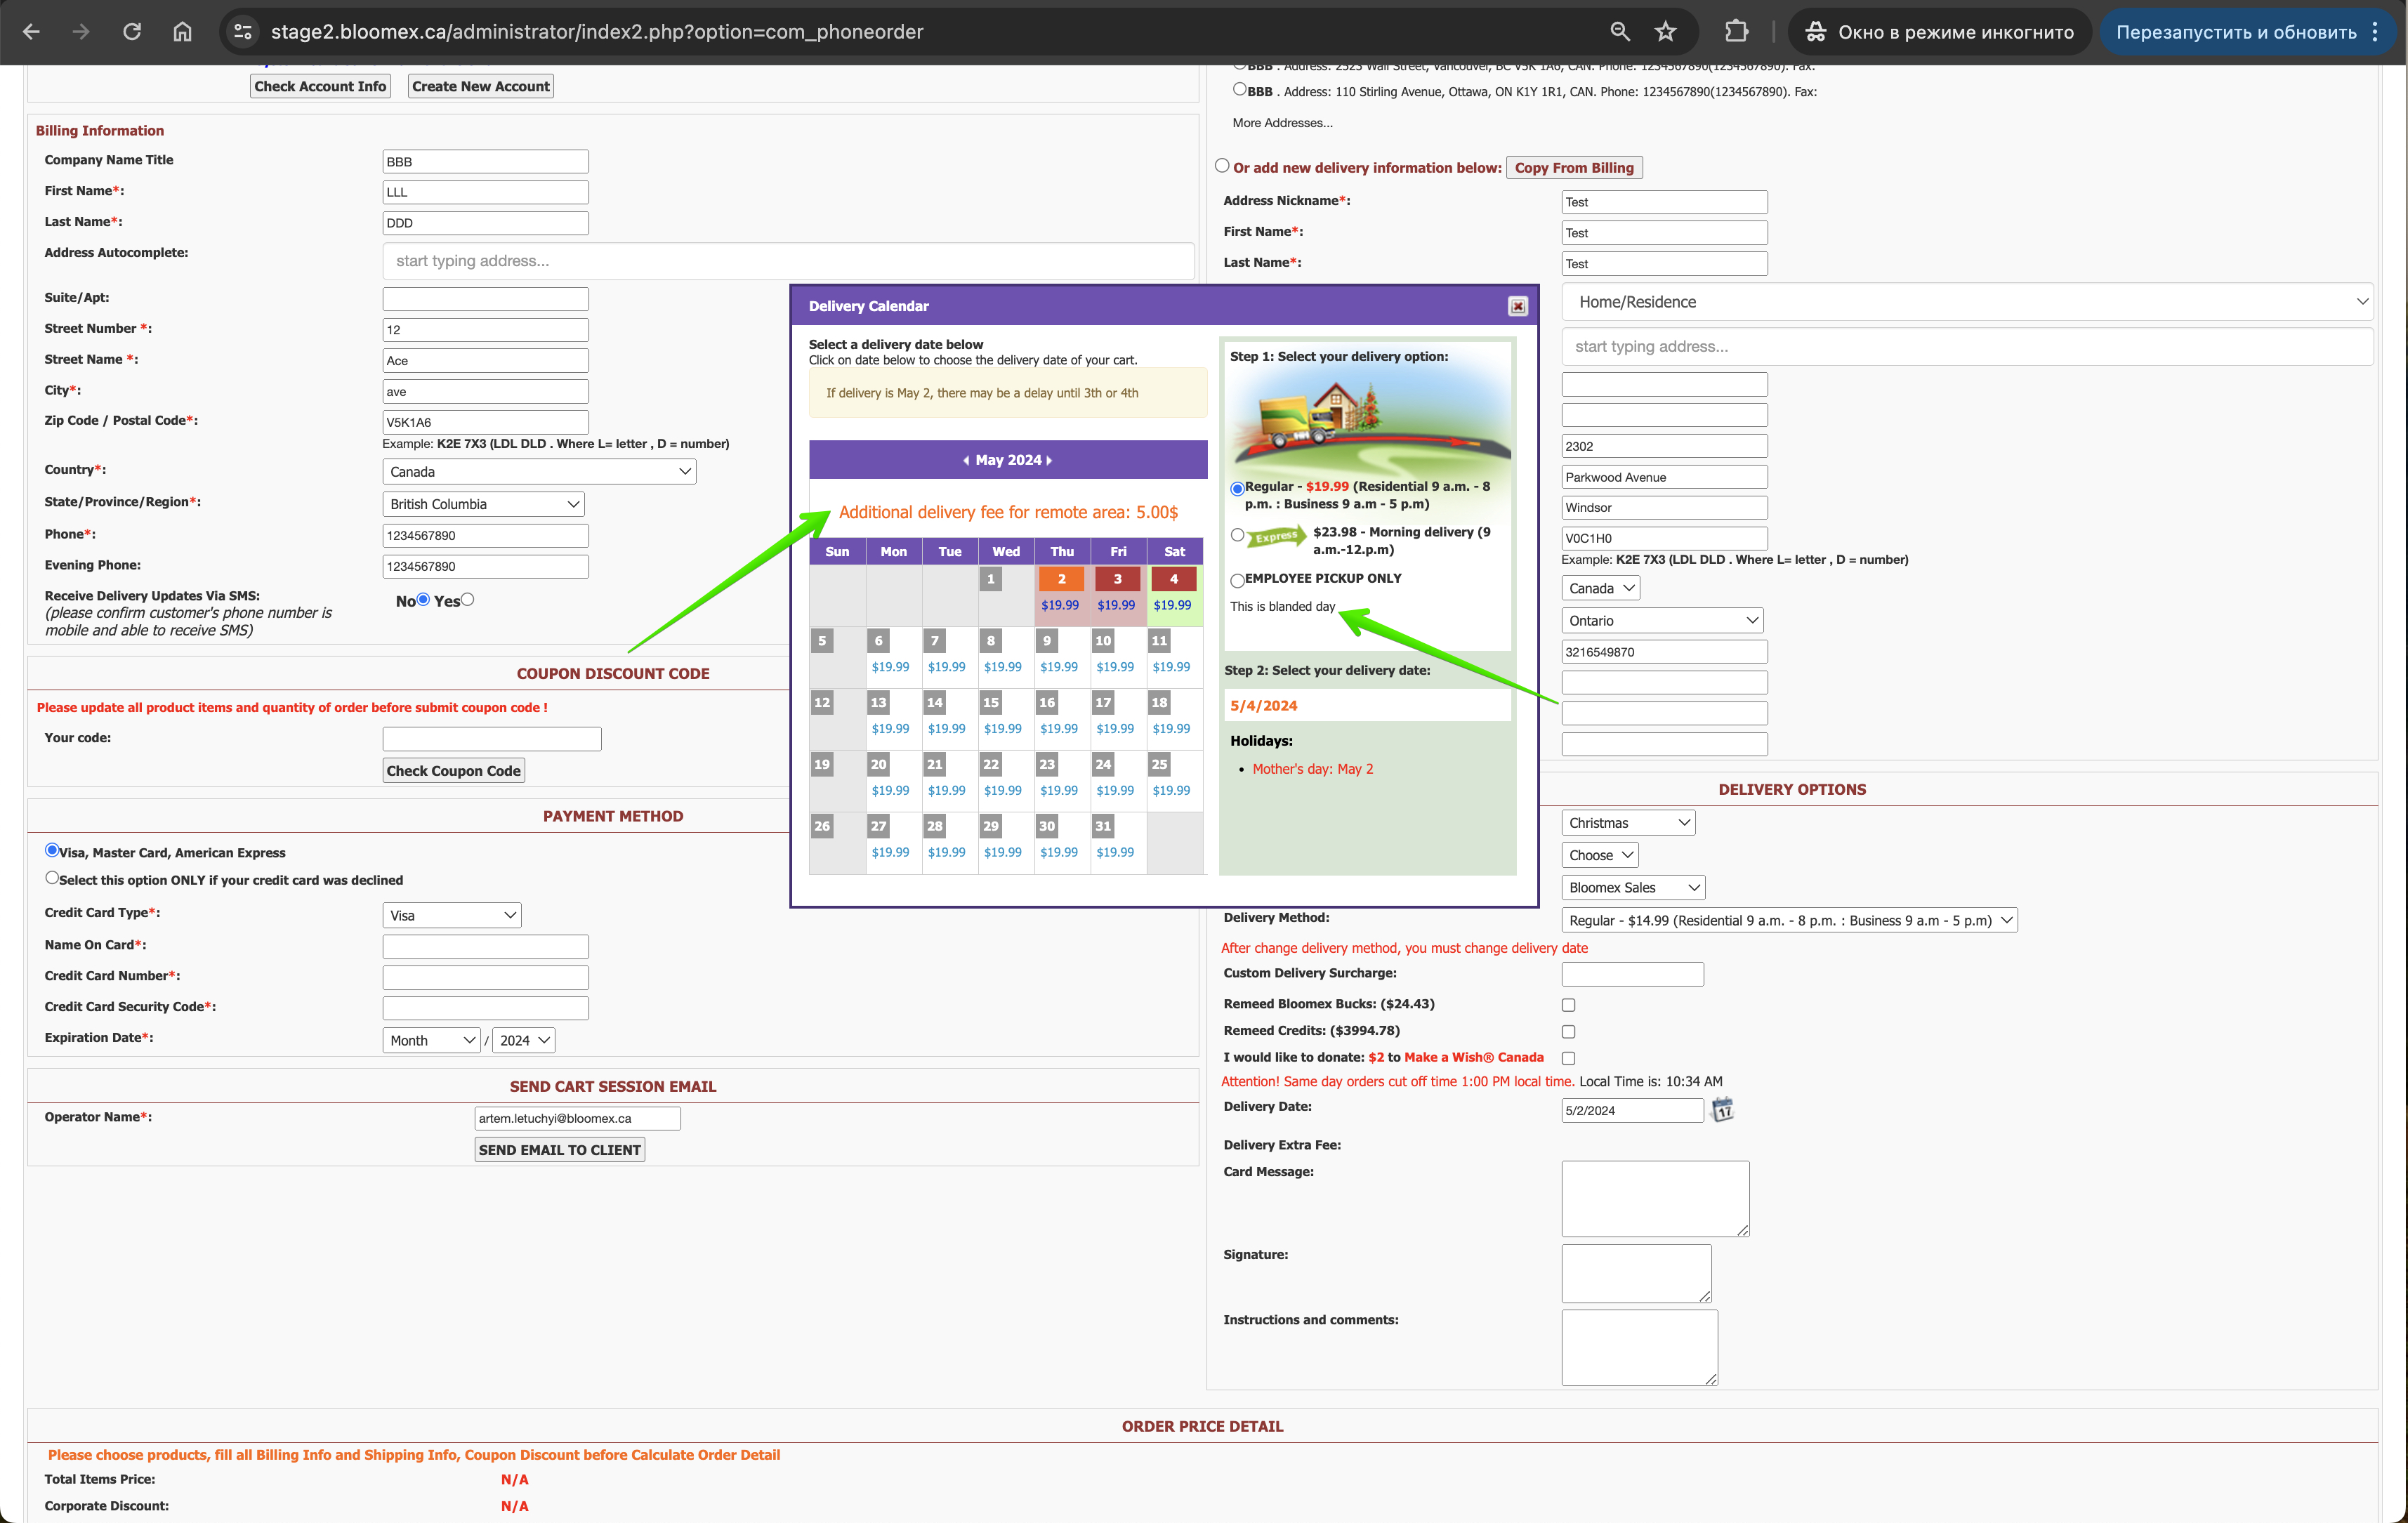Click Check Coupon Code button
This screenshot has height=1523, width=2408.
pos(454,770)
